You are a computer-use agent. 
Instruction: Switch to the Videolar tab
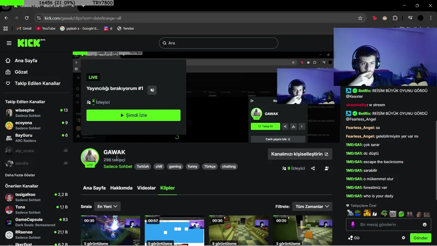click(x=146, y=188)
